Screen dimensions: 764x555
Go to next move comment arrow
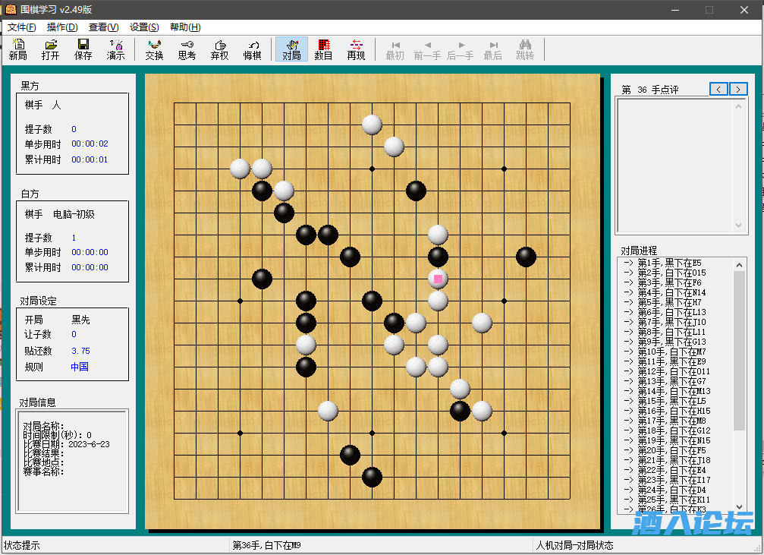click(x=738, y=89)
